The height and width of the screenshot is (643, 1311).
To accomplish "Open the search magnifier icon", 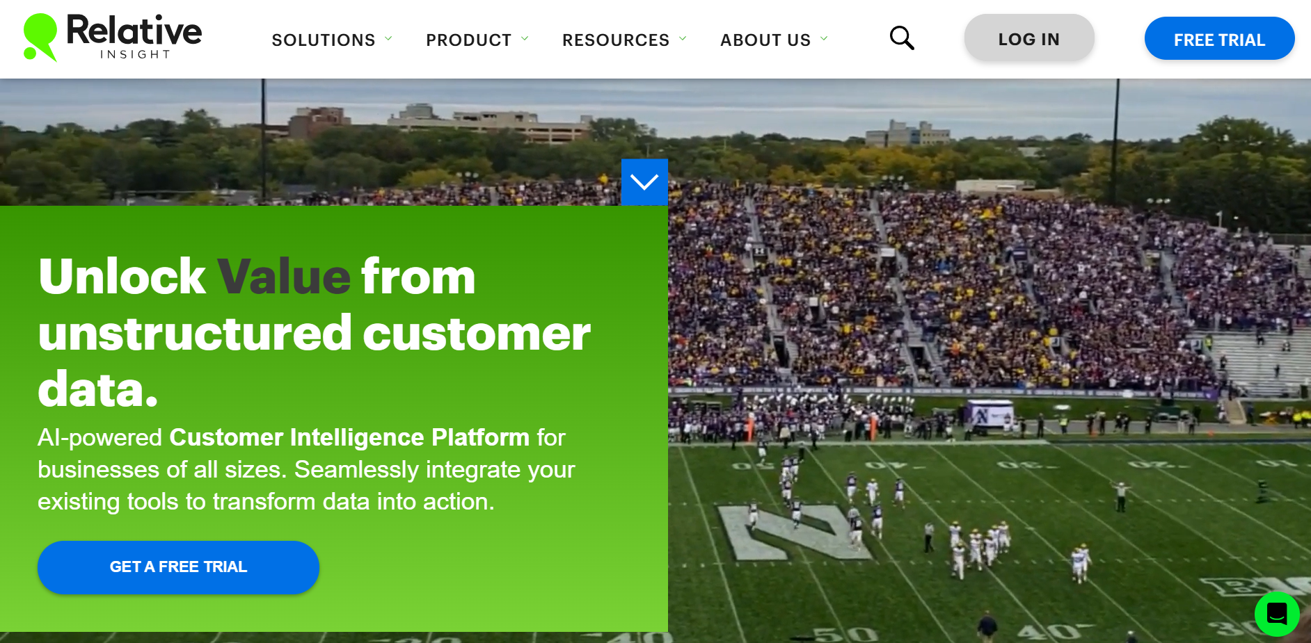I will (x=902, y=38).
